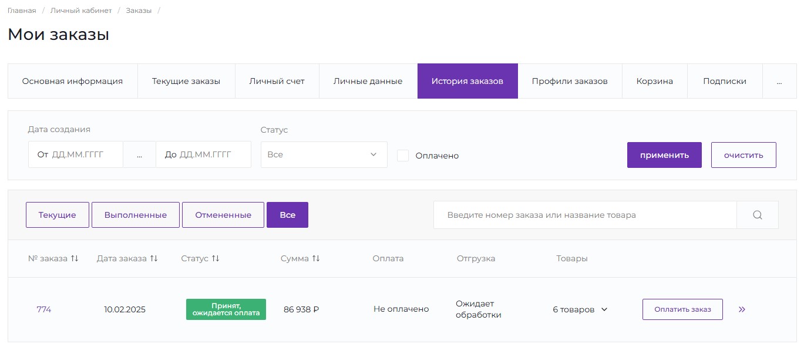Show more tabs via ellipsis tab
The width and height of the screenshot is (804, 354).
(x=779, y=81)
